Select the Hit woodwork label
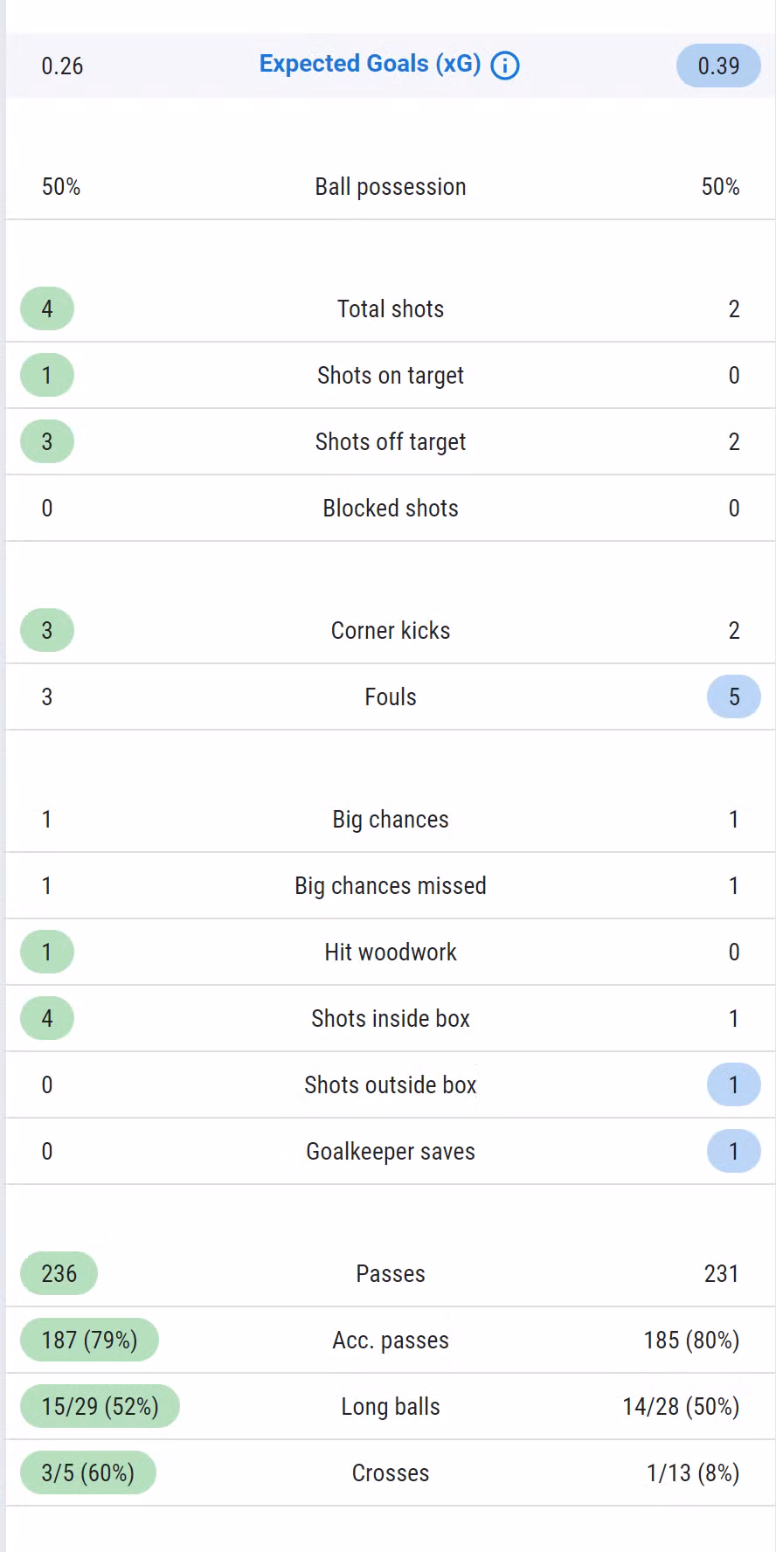Screen dimensions: 776x1552 coord(390,953)
